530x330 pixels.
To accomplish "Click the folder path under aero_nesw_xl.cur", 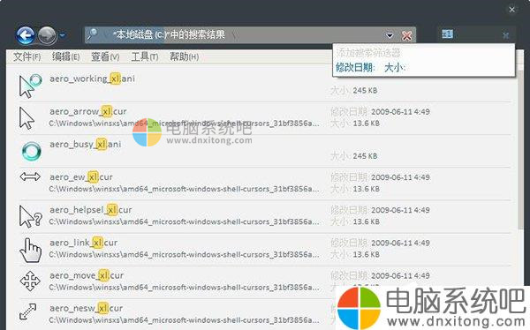I will [185, 320].
